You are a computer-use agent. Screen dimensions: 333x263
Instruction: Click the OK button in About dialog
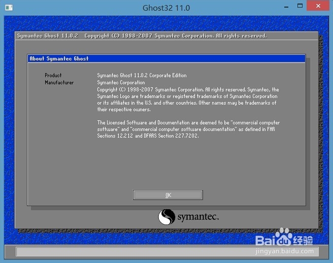168,195
